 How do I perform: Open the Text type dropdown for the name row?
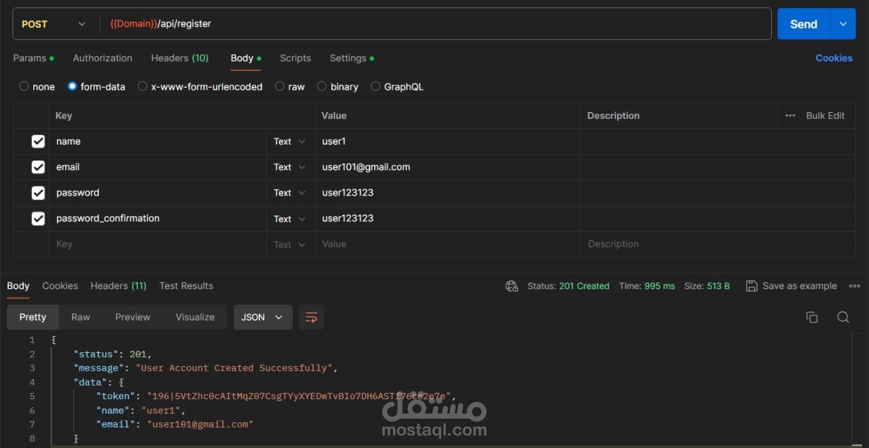[290, 141]
